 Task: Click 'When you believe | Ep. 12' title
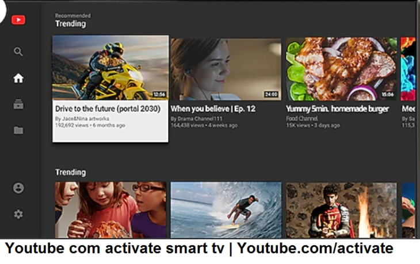click(x=213, y=108)
